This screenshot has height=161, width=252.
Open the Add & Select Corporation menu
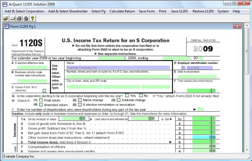coord(25,11)
